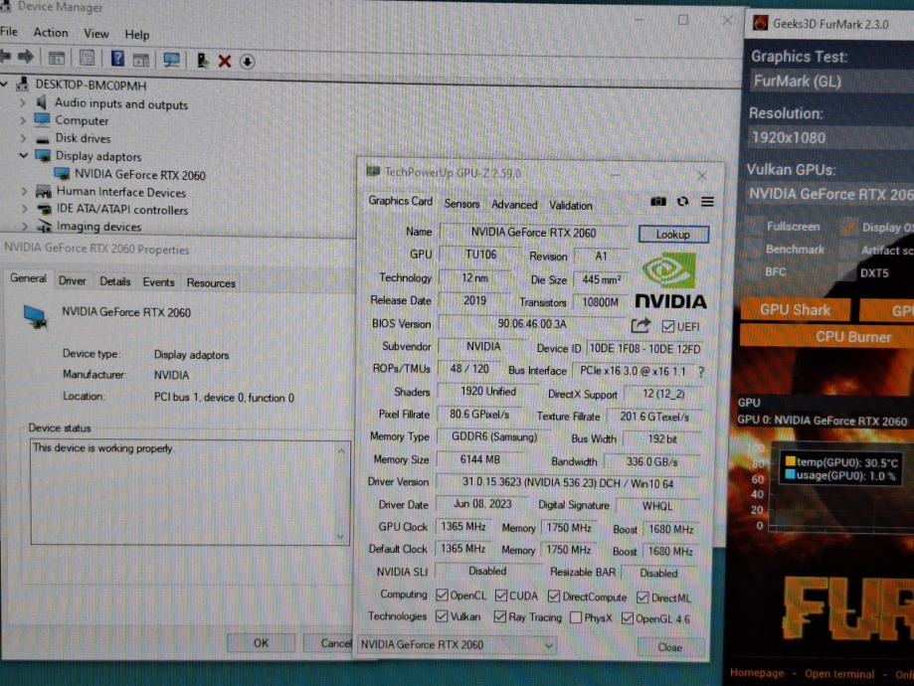Viewport: 914px width, 686px height.
Task: Open the Driver tab in Properties
Action: pos(73,281)
